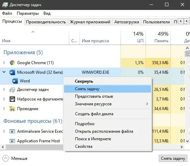The image size is (190, 166).
Task: Select the Word child window icon
Action: (x=15, y=81)
